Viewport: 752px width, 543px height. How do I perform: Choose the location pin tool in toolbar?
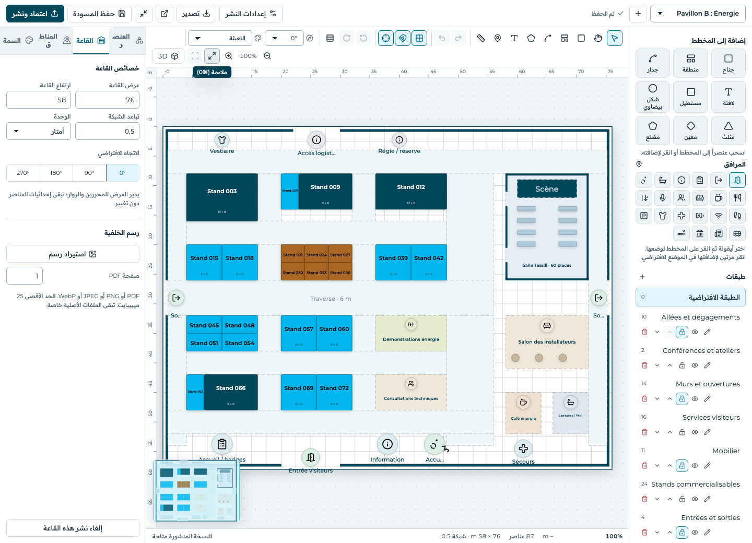[498, 38]
